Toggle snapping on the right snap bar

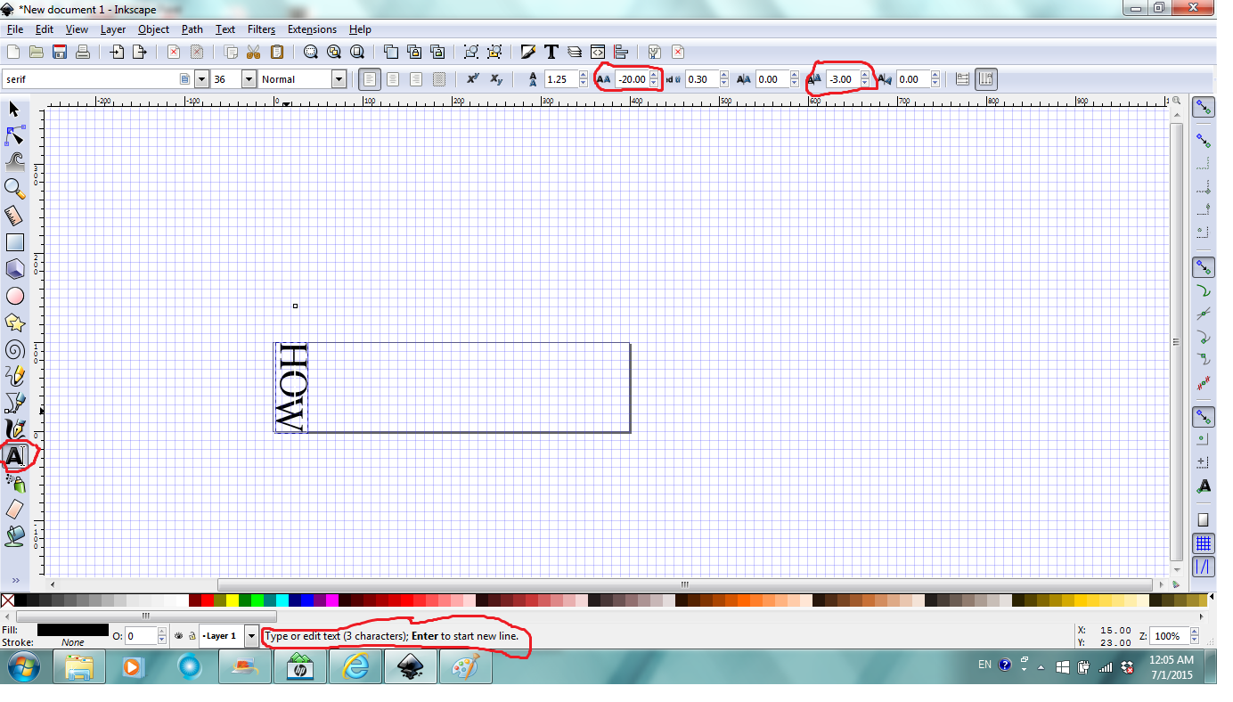tap(1204, 107)
